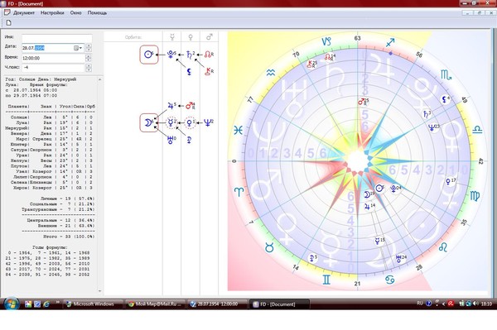Screen dimensions: 497x330
Task: Click the Aries sign on the chart wheel
Action: coord(239,191)
